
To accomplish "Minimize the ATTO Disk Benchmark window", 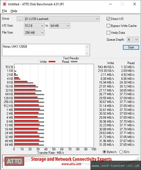I will coord(110,4).
